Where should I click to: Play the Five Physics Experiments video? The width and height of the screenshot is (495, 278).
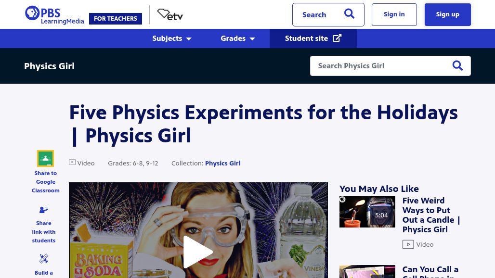pyautogui.click(x=198, y=252)
